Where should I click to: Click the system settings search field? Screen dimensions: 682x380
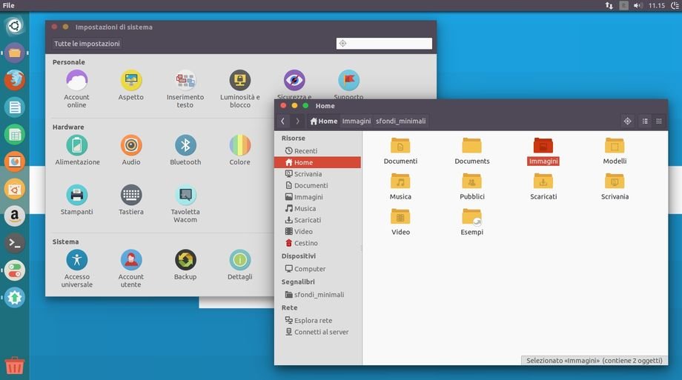pos(384,44)
